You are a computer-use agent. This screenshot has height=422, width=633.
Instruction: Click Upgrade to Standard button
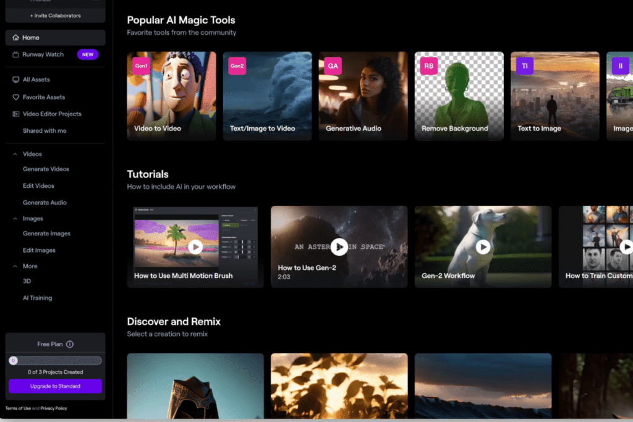pos(55,386)
